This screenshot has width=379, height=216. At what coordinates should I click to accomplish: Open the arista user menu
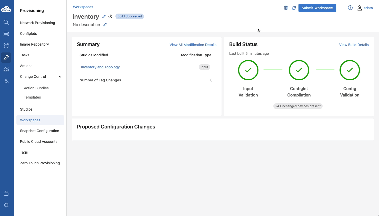[x=365, y=8]
